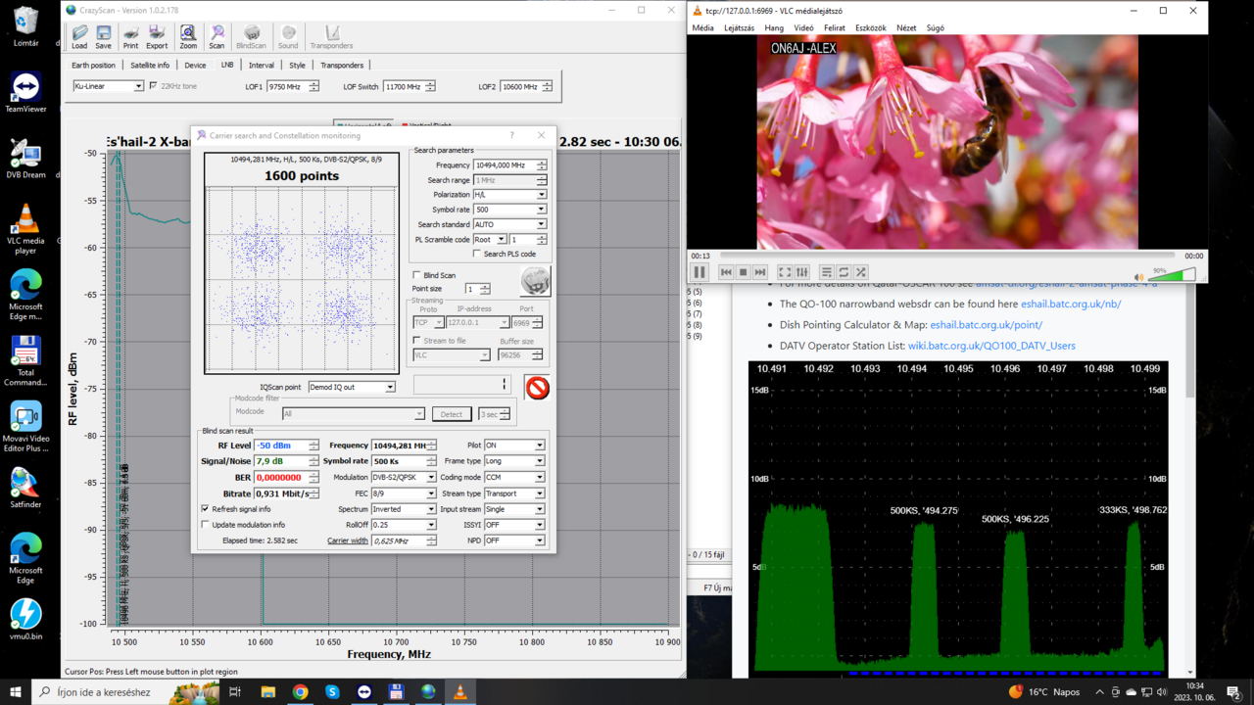Click the Sound toolbar icon

(288, 37)
